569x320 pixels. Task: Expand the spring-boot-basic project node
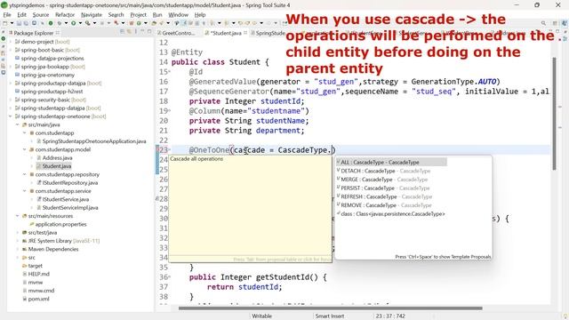11,50
